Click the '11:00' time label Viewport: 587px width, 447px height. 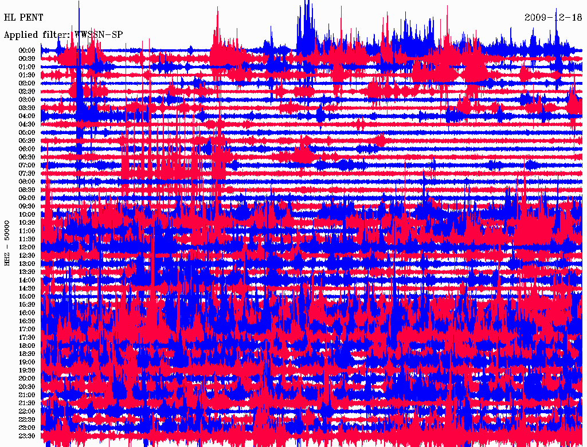(27, 231)
